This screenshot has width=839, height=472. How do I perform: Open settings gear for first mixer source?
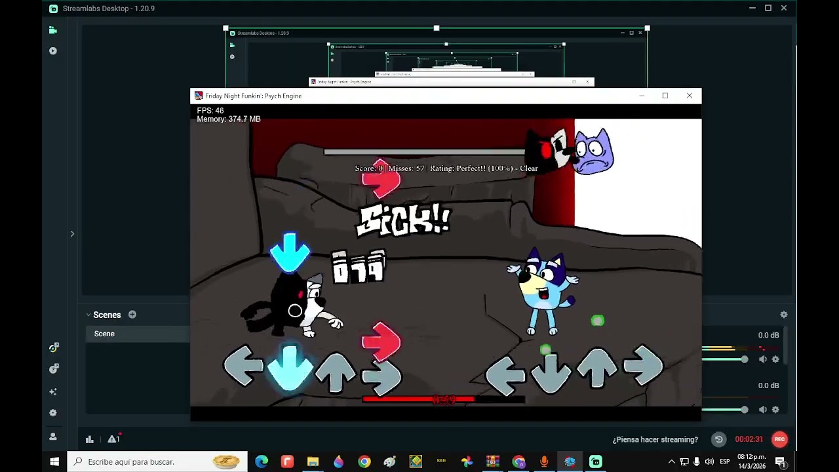pyautogui.click(x=775, y=359)
